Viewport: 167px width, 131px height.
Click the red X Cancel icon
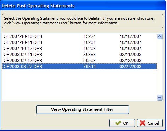tap(143, 123)
